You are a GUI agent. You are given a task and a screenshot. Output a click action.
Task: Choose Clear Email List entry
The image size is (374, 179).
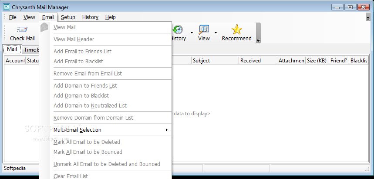105,176
